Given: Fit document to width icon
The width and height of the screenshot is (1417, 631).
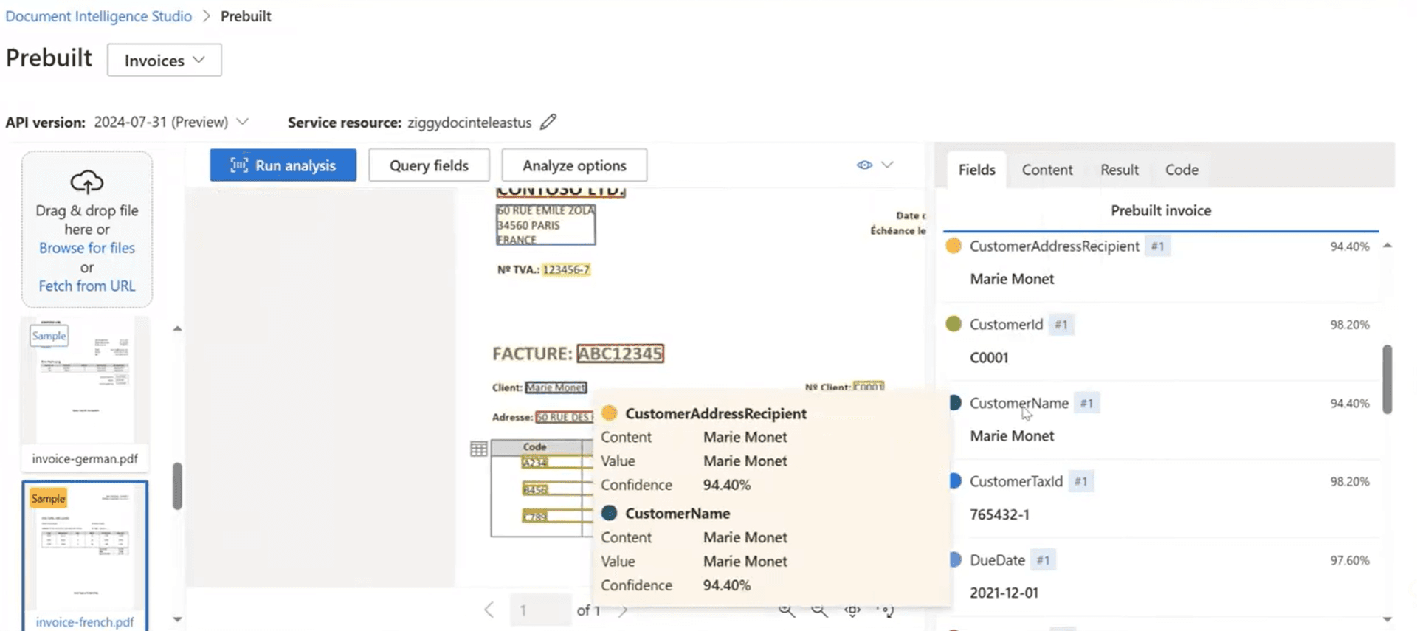Looking at the screenshot, I should point(852,610).
